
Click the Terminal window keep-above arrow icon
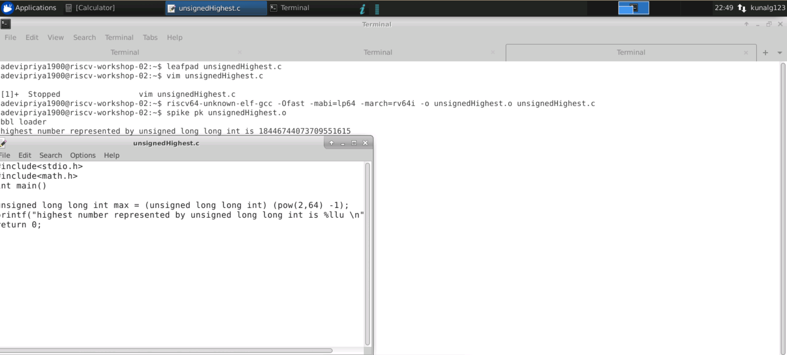tap(746, 24)
